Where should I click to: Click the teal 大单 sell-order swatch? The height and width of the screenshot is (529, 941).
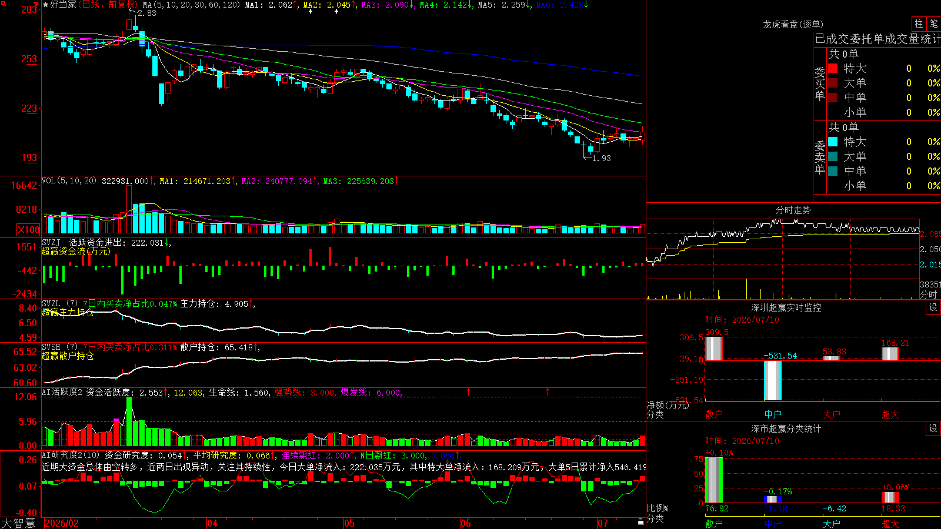[833, 156]
